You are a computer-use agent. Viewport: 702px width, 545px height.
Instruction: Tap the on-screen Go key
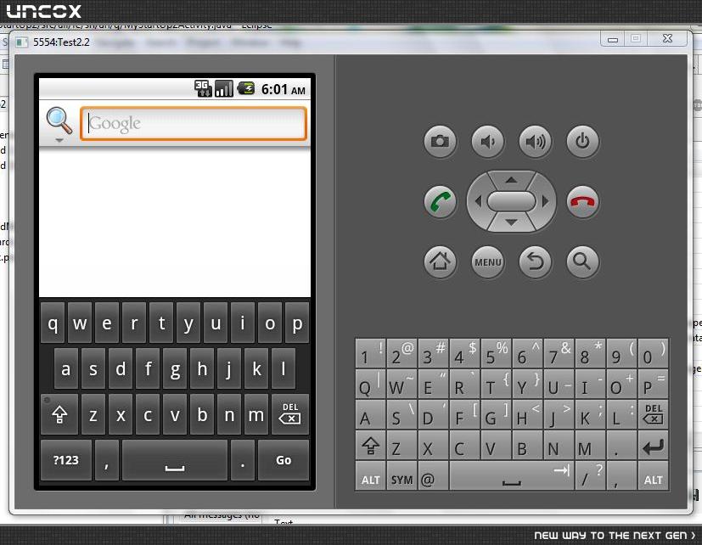coord(284,460)
